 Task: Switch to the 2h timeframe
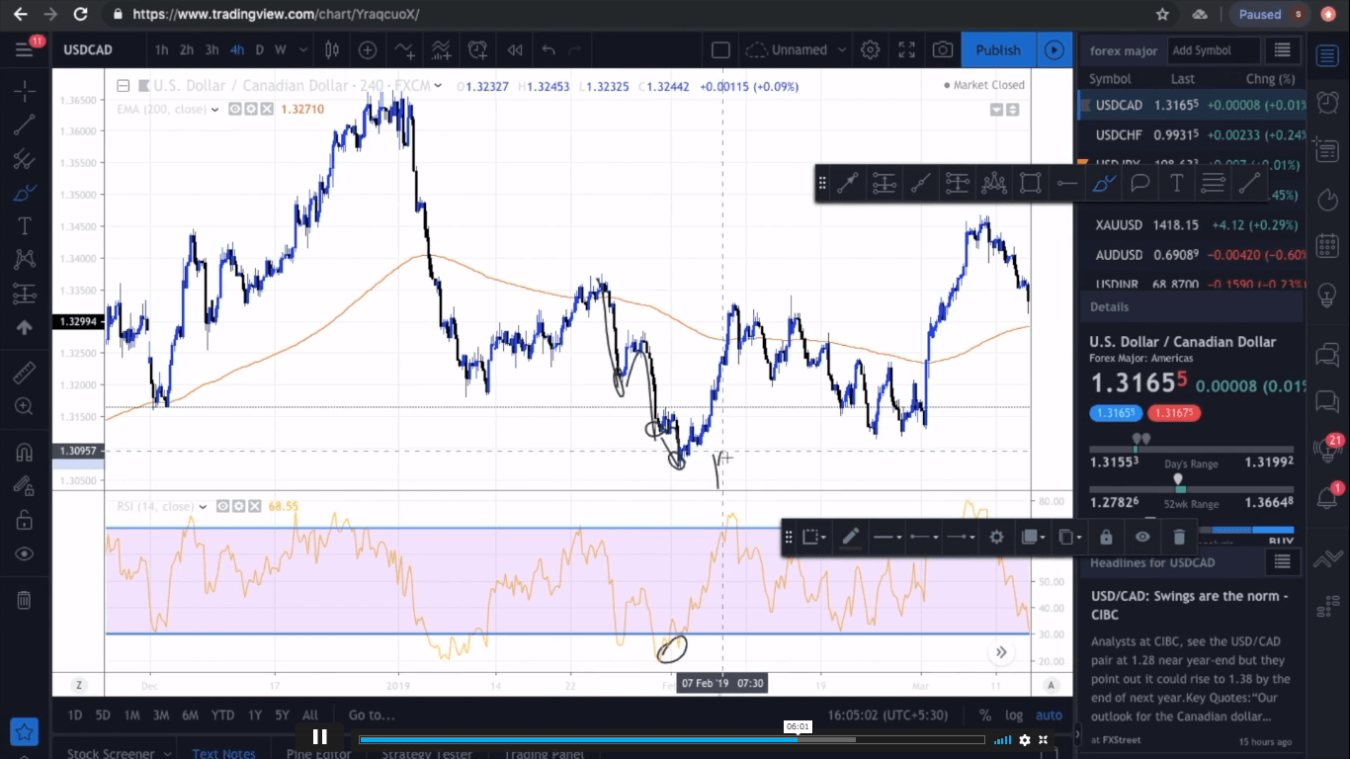(x=187, y=49)
